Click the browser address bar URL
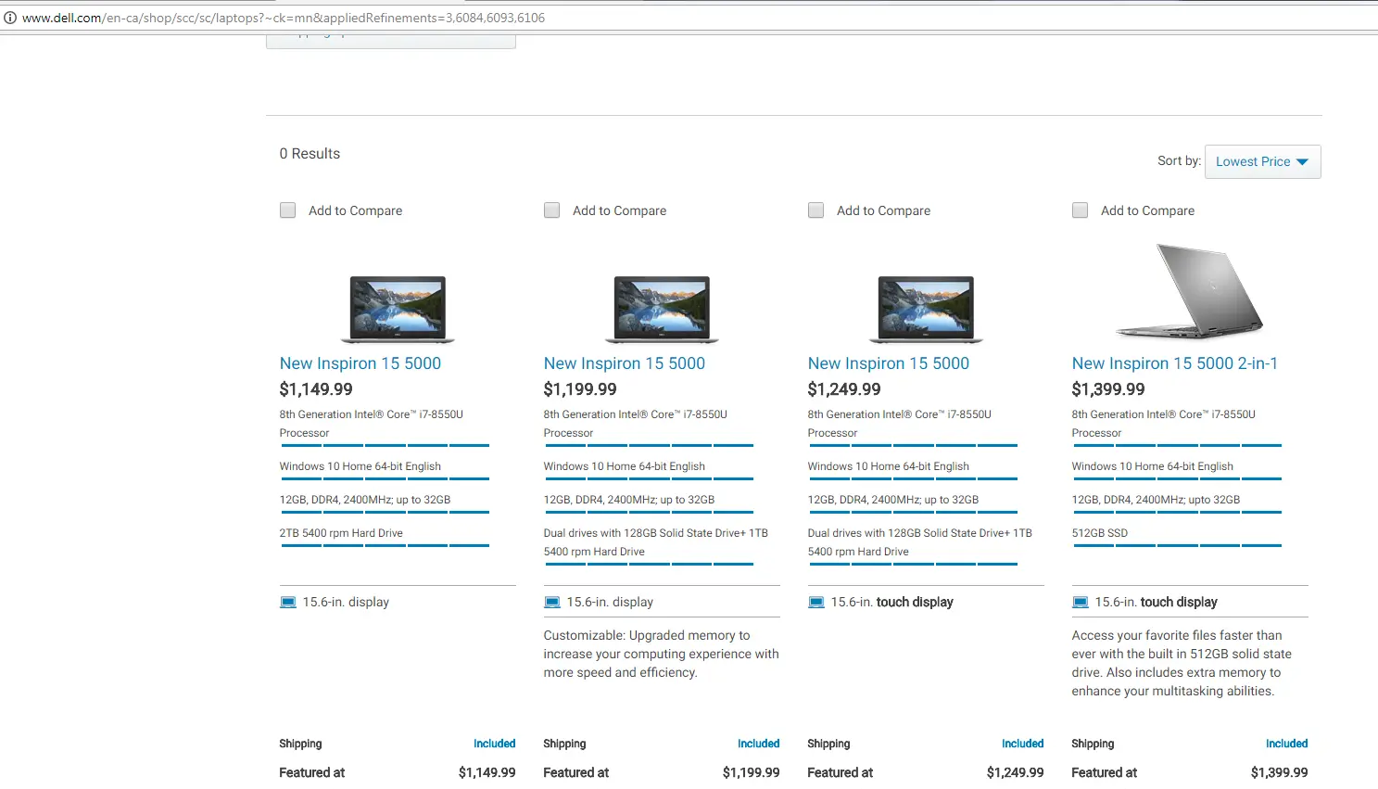Screen dimensions: 1378x789 [x=283, y=18]
